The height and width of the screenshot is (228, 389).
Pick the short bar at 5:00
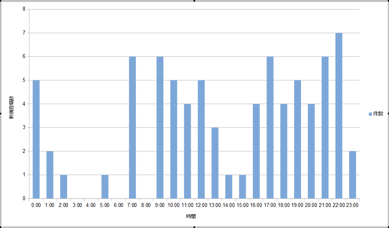pyautogui.click(x=105, y=186)
